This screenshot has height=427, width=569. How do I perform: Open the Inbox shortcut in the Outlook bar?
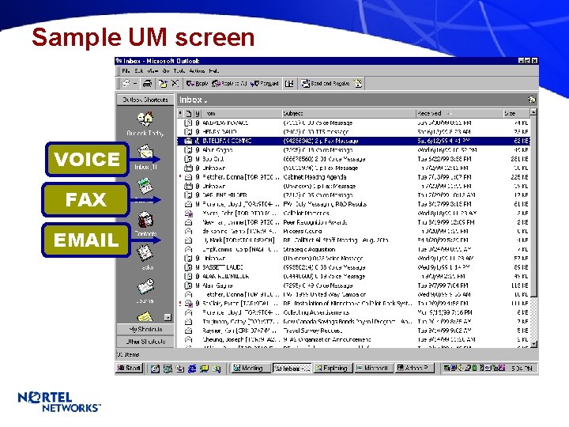coord(145,152)
